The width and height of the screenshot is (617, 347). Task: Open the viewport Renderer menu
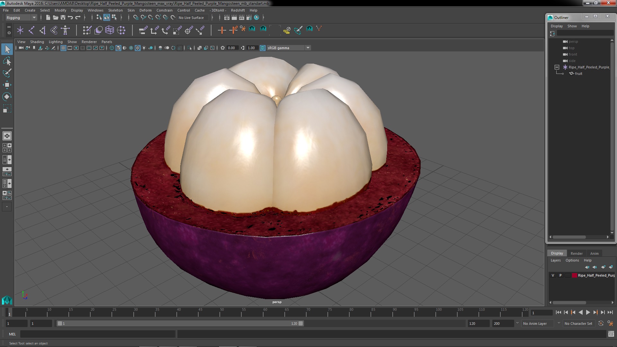pyautogui.click(x=89, y=42)
